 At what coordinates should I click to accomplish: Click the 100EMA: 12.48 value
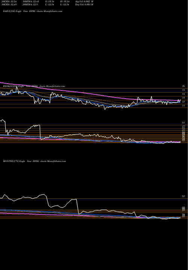coord(30,1)
